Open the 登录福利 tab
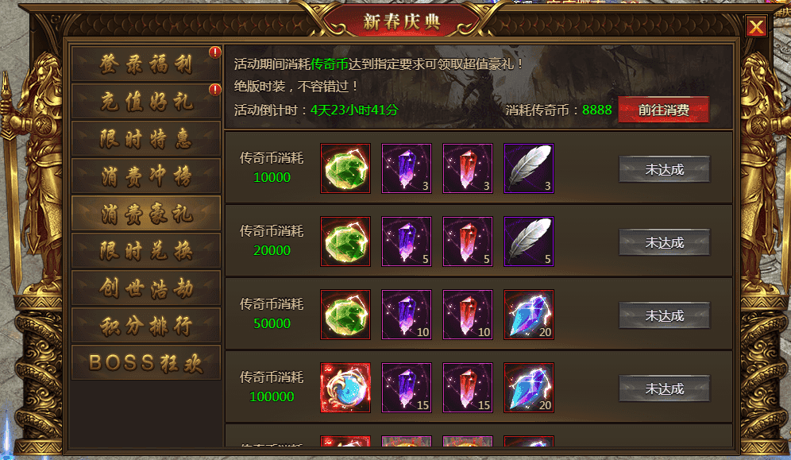 (x=146, y=64)
